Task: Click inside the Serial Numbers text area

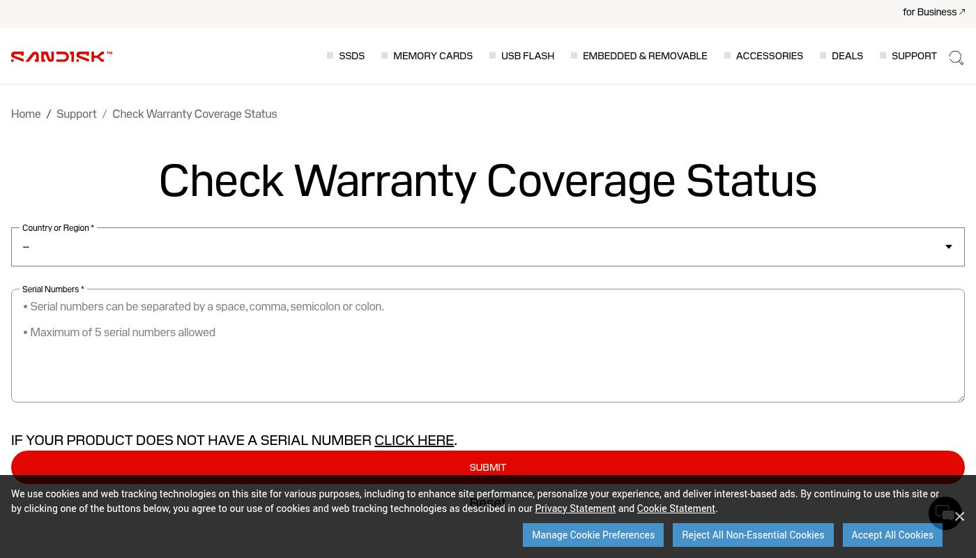Action: click(488, 356)
